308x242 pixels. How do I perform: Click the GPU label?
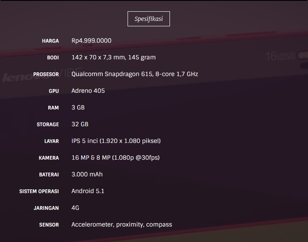(x=54, y=91)
